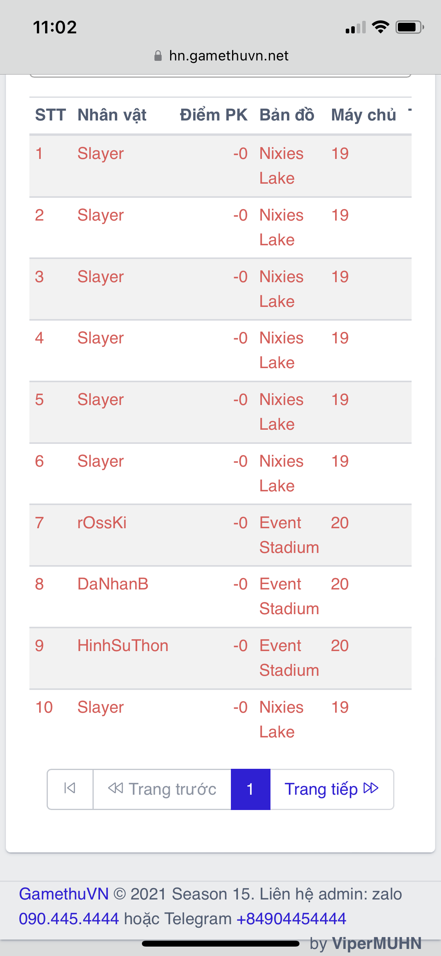Open character rOssKi in row 7
Screen dimensions: 441x956
pos(102,523)
